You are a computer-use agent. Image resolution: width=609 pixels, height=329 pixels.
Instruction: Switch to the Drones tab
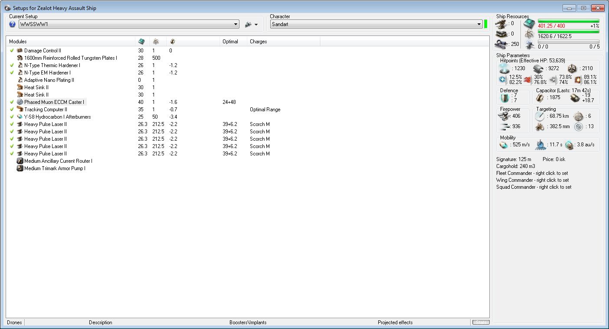[15, 323]
